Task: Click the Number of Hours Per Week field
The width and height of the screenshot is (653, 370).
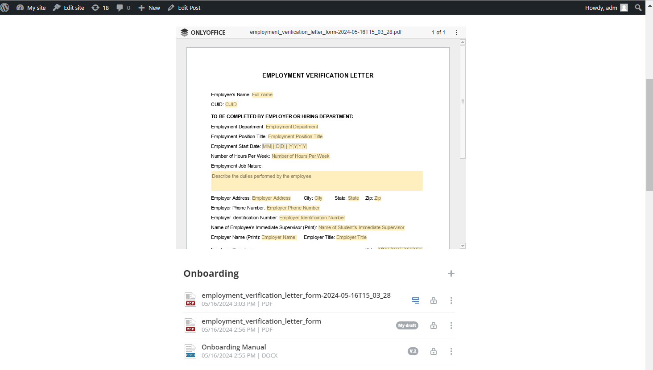Action: coord(301,156)
